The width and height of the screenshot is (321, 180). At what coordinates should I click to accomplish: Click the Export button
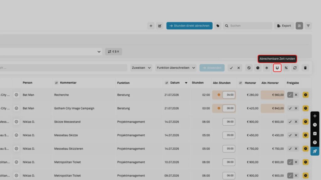click(284, 26)
